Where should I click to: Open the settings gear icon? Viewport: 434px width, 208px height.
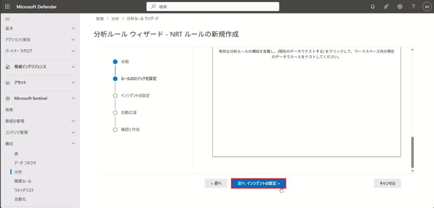pos(400,7)
